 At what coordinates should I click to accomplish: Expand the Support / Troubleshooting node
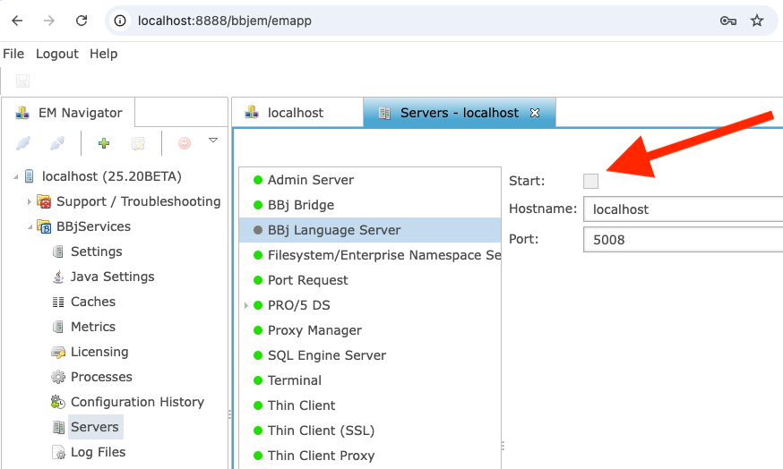pyautogui.click(x=29, y=201)
